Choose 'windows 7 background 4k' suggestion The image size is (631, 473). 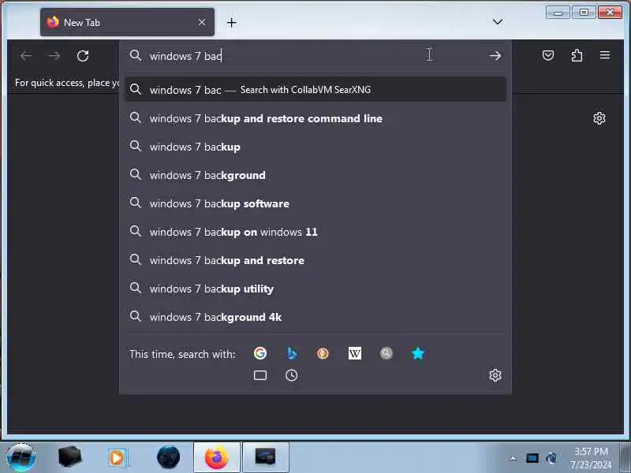pos(315,317)
